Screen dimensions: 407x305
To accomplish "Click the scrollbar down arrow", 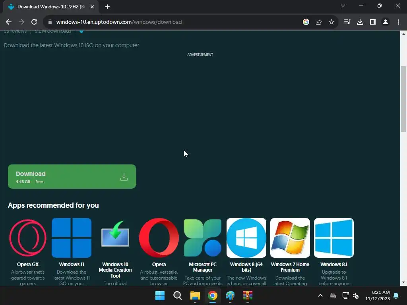I will (x=404, y=282).
